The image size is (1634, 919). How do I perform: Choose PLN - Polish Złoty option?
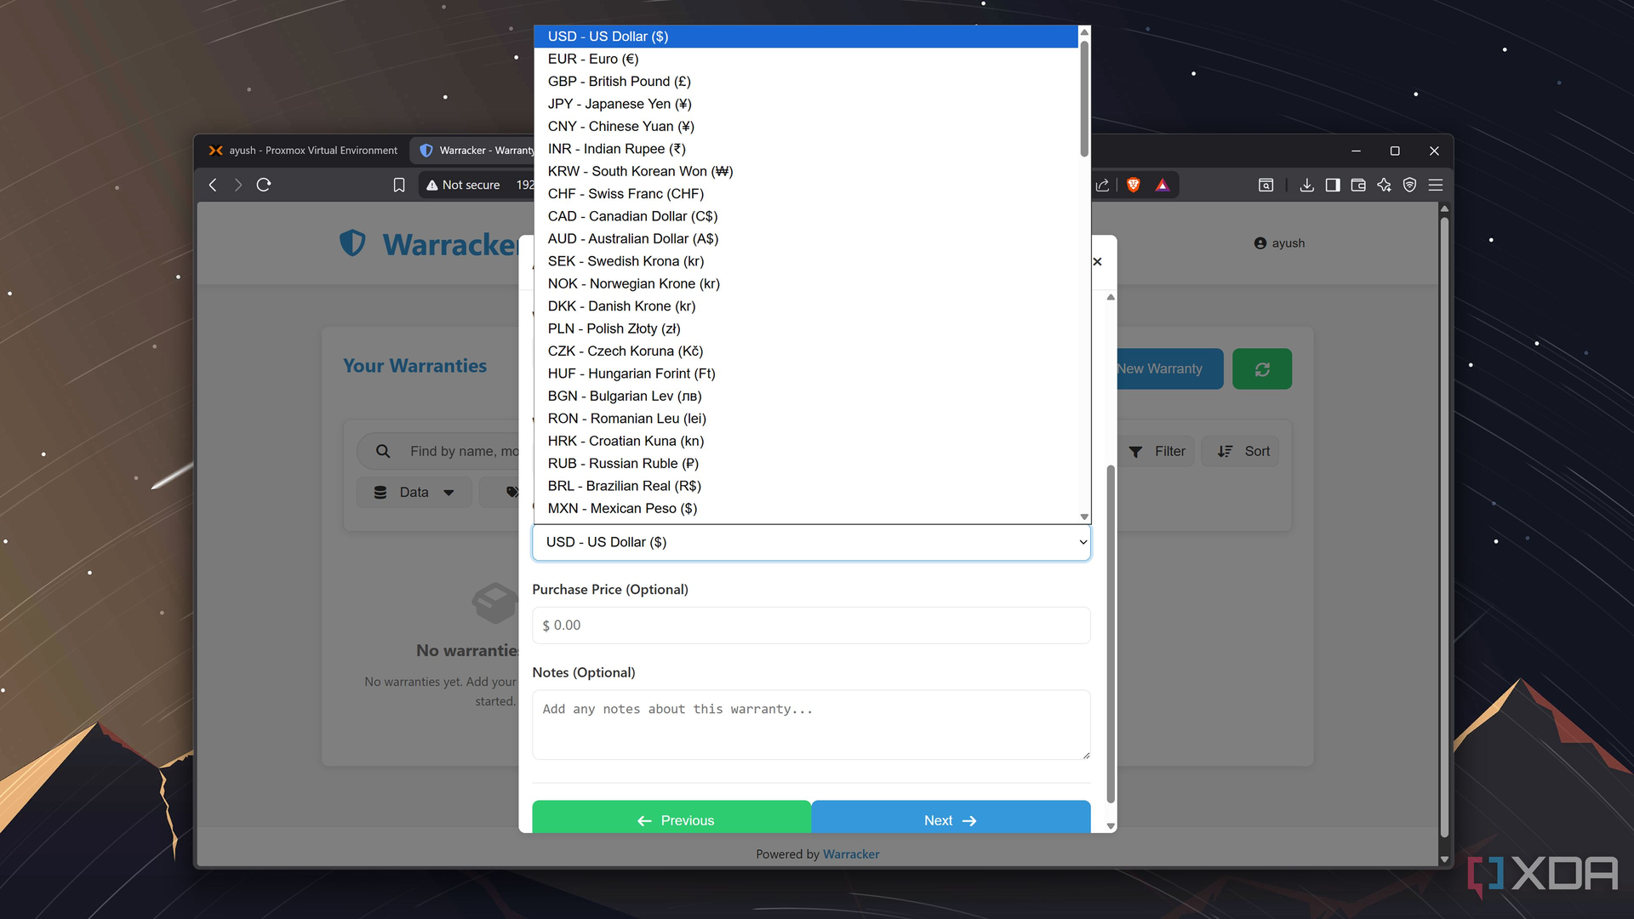pos(806,328)
